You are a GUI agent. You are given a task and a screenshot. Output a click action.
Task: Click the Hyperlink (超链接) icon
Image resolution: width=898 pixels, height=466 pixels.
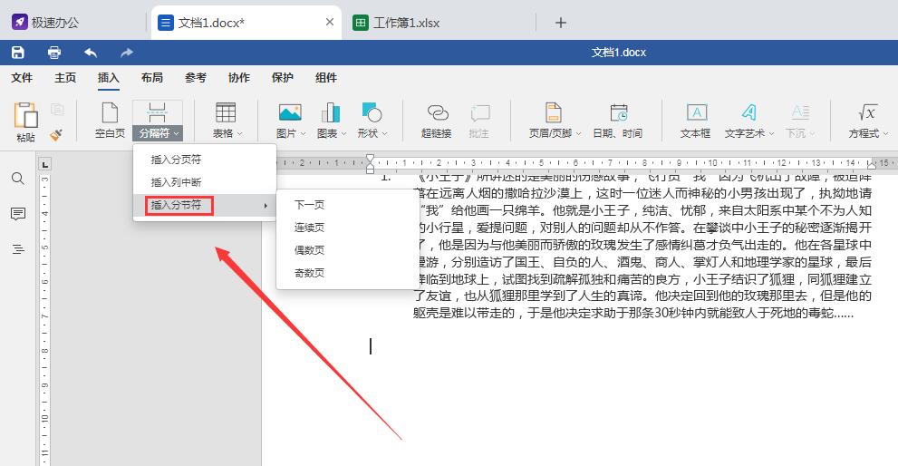437,121
